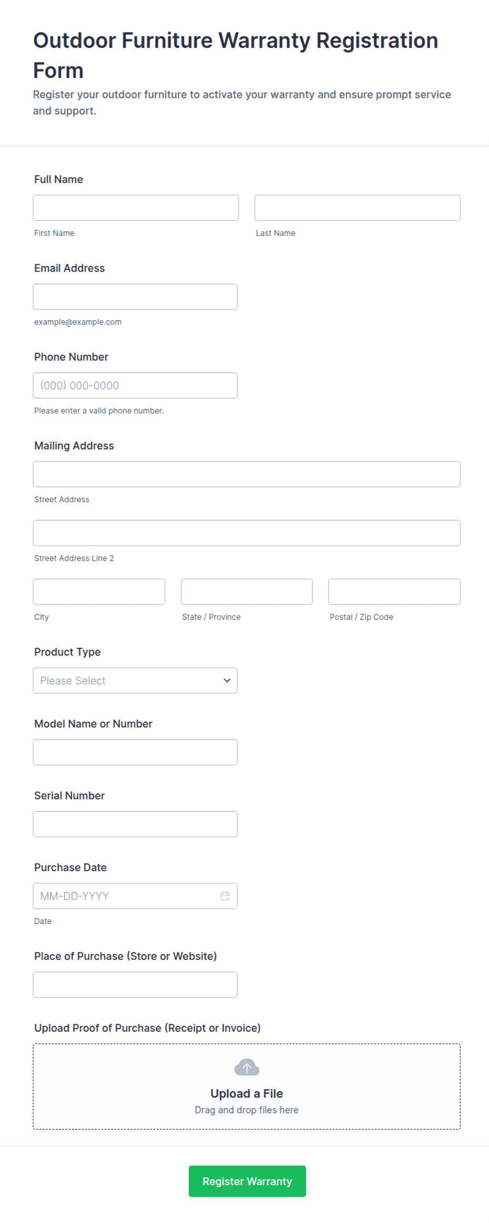Focus the Serial Number input
The height and width of the screenshot is (1223, 489).
click(135, 824)
